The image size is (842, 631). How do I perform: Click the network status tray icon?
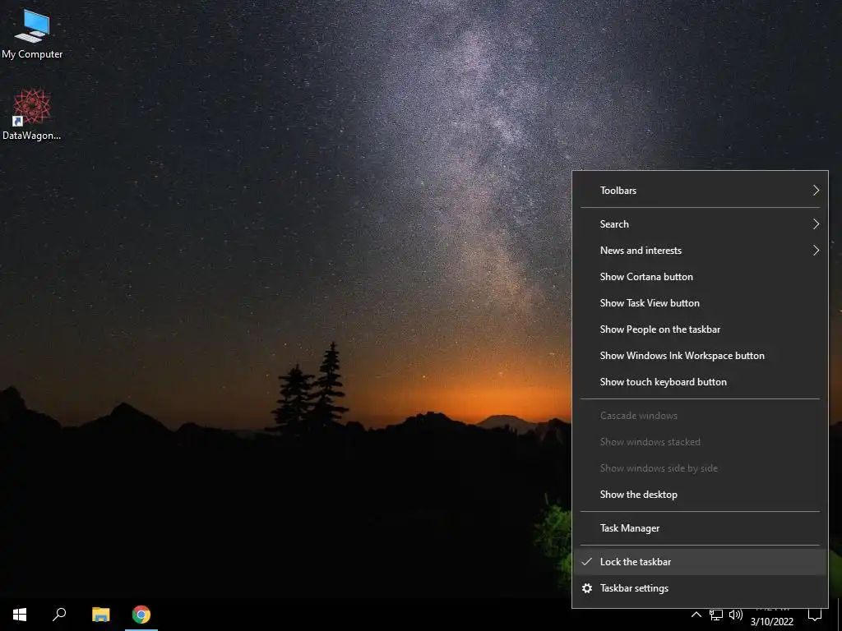(716, 615)
